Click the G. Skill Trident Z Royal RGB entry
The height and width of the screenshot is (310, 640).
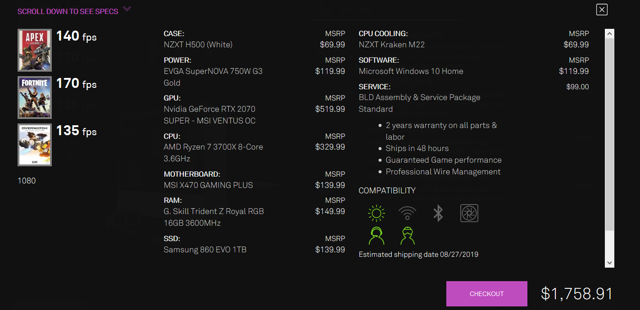click(214, 217)
